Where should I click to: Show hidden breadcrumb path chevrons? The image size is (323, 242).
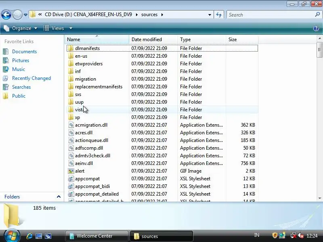click(40, 15)
